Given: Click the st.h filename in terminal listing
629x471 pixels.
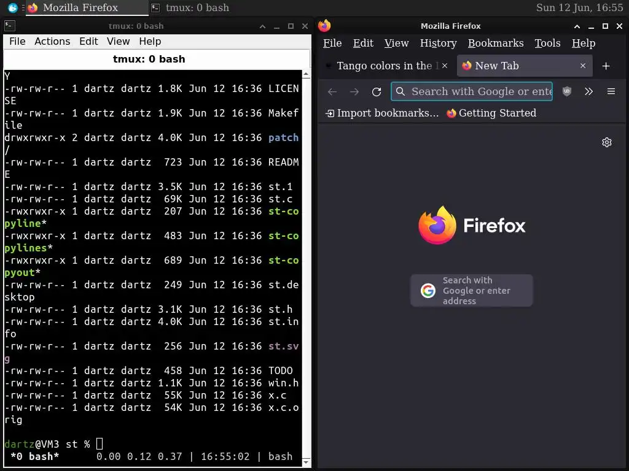Looking at the screenshot, I should (280, 309).
